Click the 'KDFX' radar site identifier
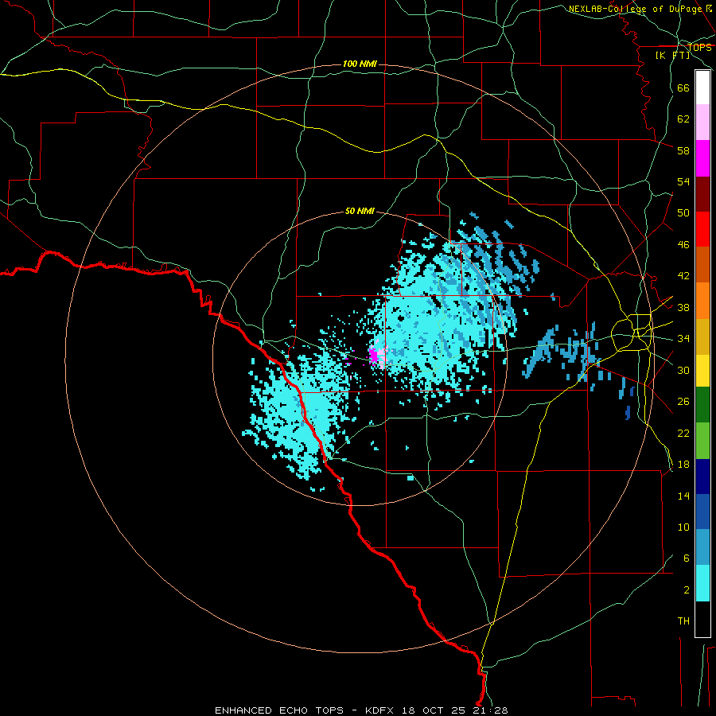This screenshot has height=716, width=716. pyautogui.click(x=381, y=710)
